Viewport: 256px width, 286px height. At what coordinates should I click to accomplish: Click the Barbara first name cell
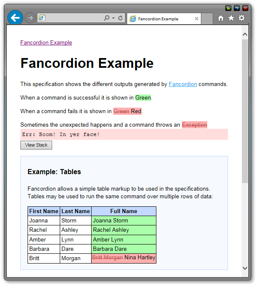[x=44, y=249]
